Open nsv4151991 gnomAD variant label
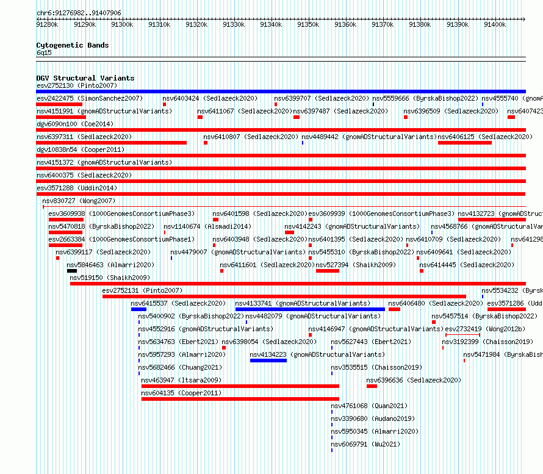543x474 pixels. tap(104, 111)
